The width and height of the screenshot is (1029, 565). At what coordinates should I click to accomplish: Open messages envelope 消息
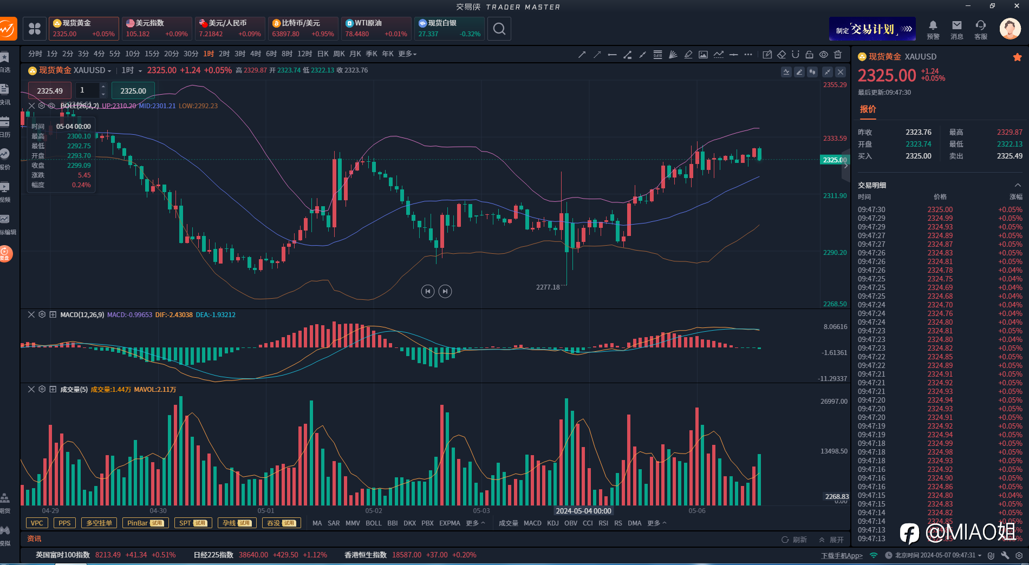[x=957, y=30]
